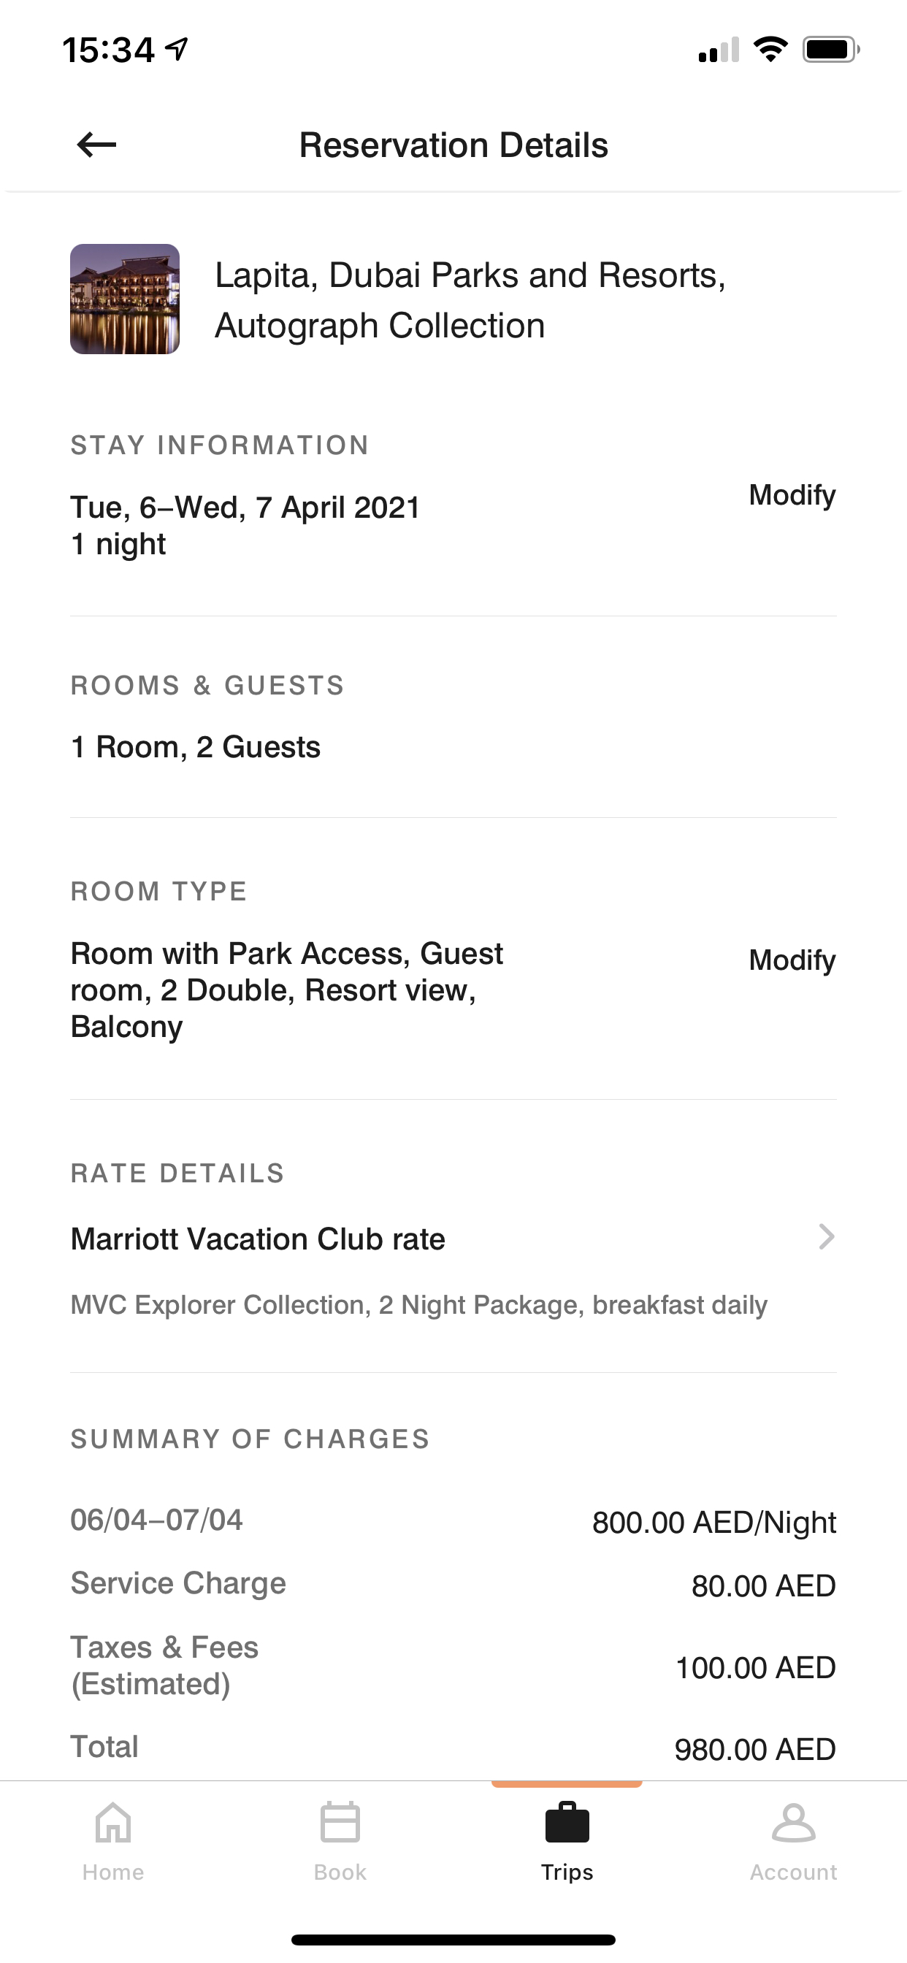Screen dimensions: 907x1963
Task: Modify the room type
Action: [x=792, y=960]
